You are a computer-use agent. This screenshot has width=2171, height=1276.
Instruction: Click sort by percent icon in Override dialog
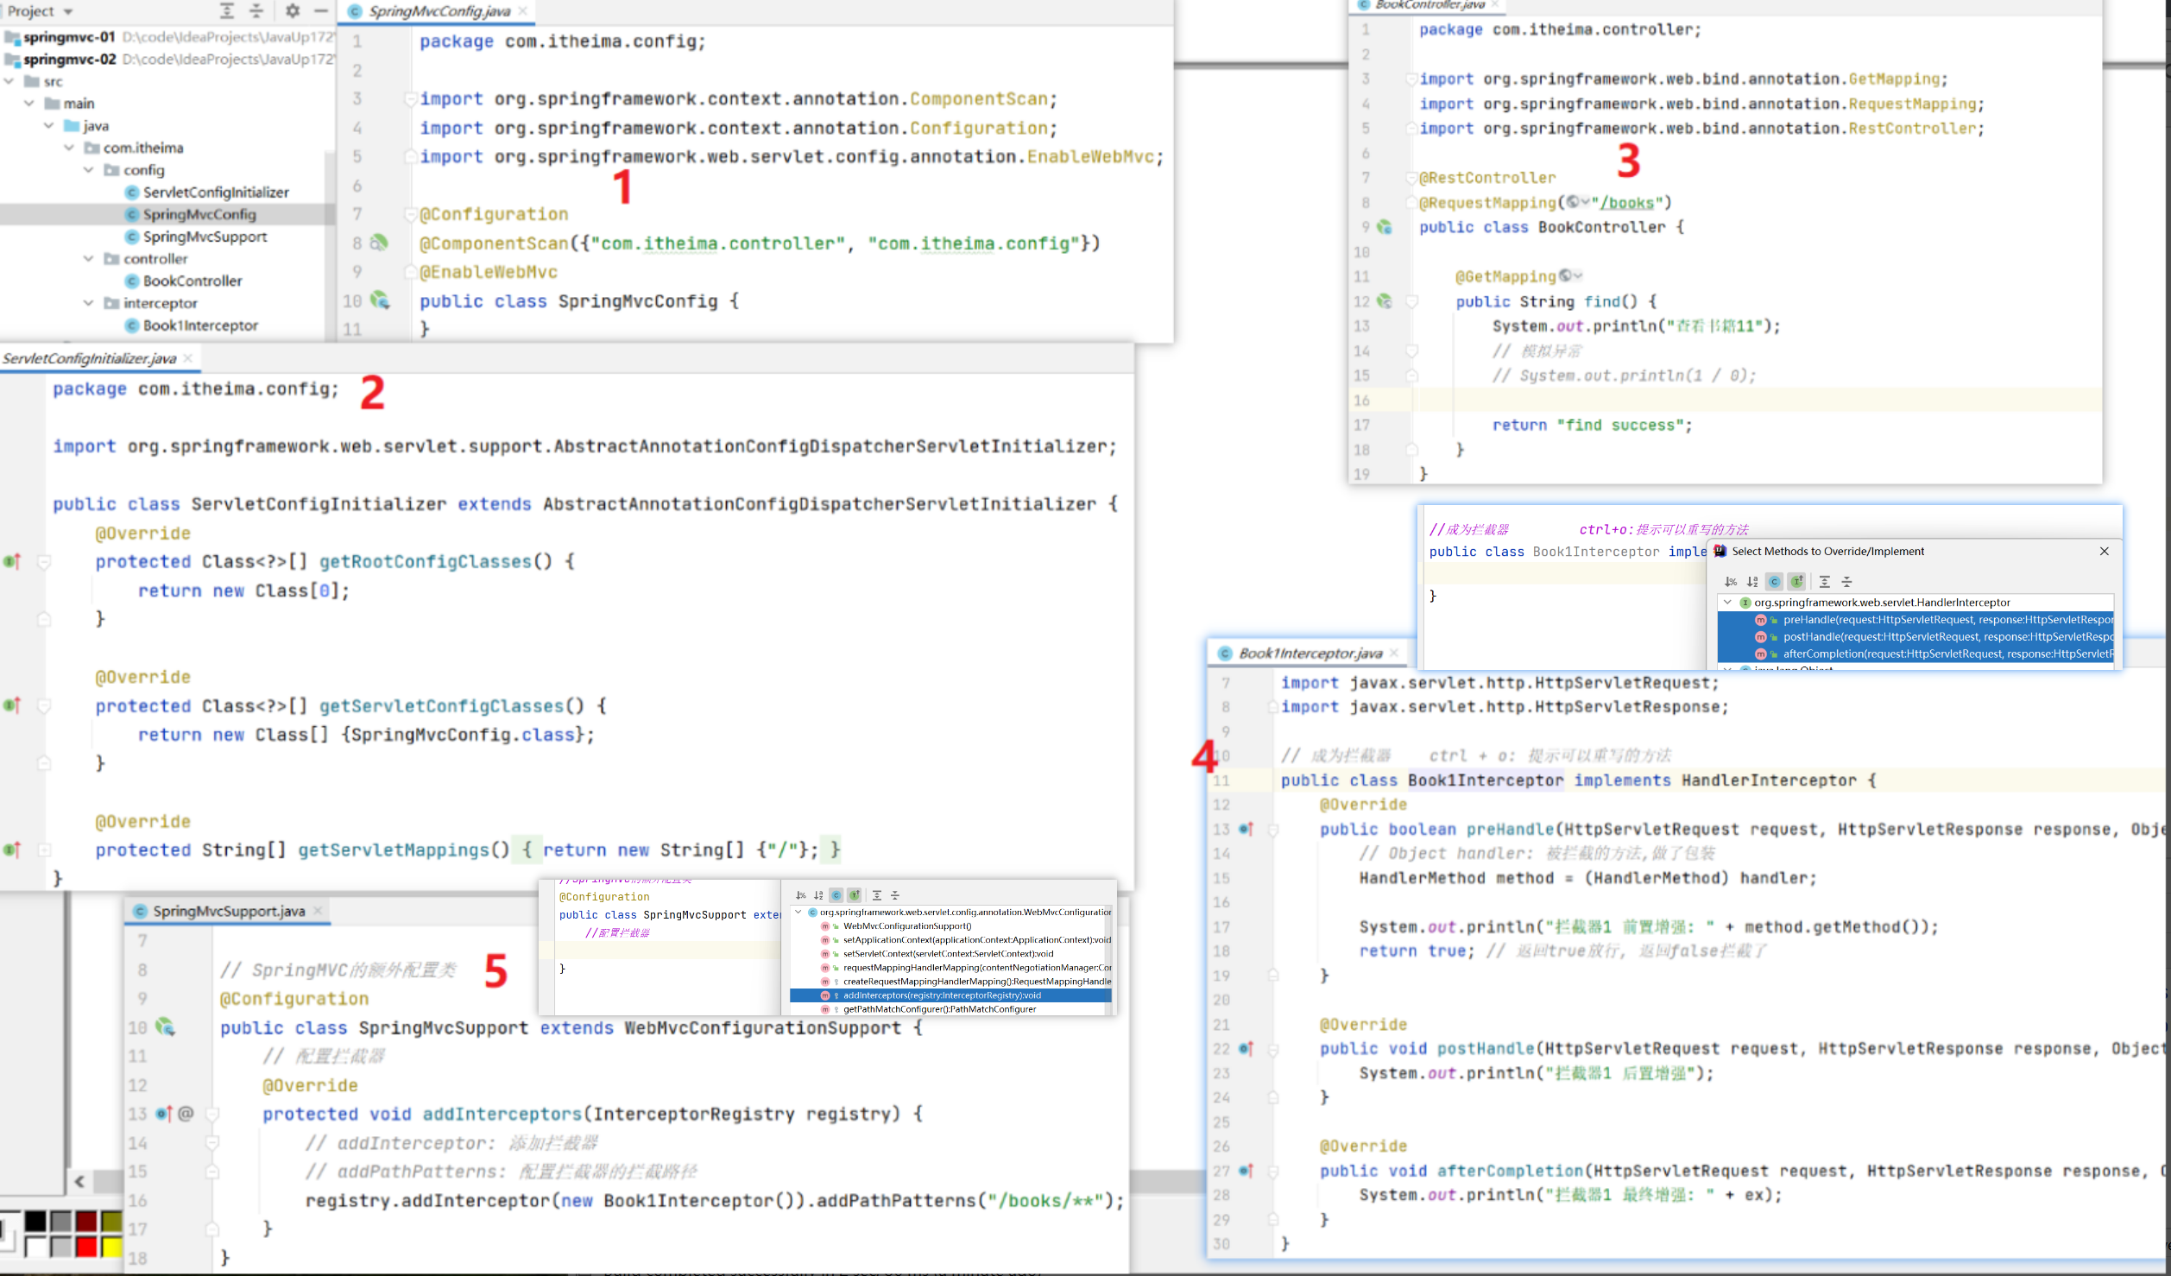1730,581
